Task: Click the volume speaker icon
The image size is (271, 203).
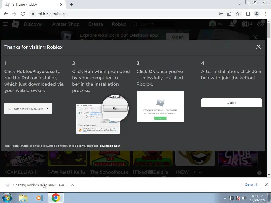Action: (244, 198)
